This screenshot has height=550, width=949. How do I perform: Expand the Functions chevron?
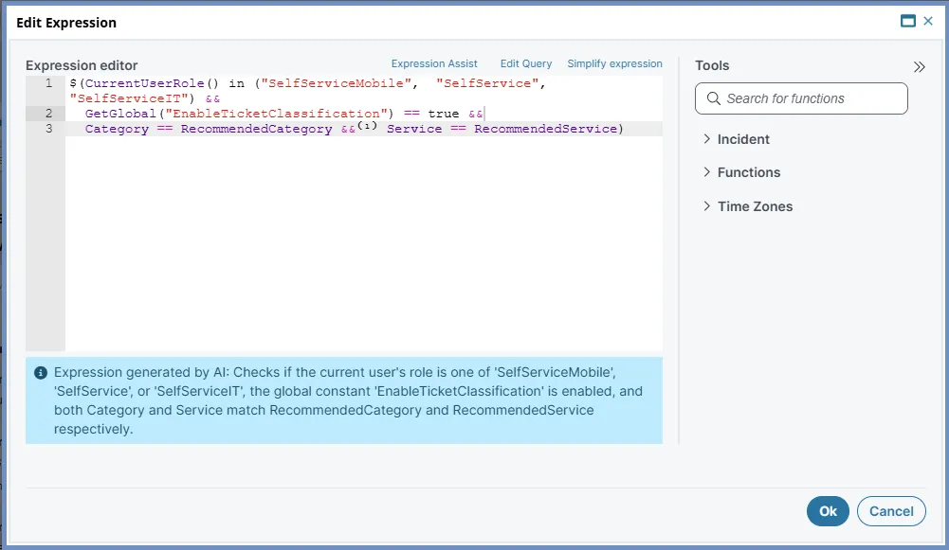(706, 172)
